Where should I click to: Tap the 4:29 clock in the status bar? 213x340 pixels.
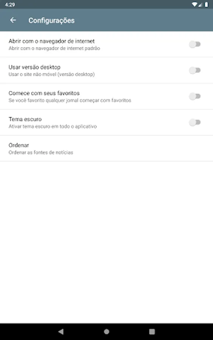(10, 5)
